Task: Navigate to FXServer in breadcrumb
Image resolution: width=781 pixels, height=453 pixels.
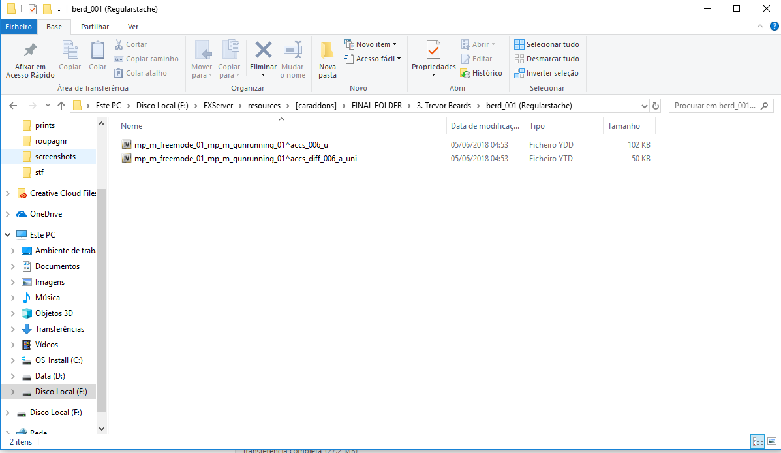Action: 218,106
